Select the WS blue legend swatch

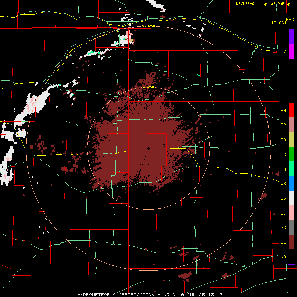[291, 183]
